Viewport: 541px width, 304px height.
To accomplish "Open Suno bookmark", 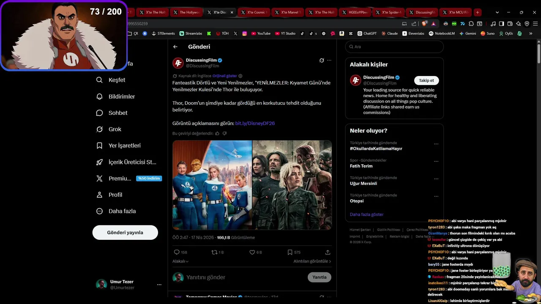I will (x=487, y=33).
